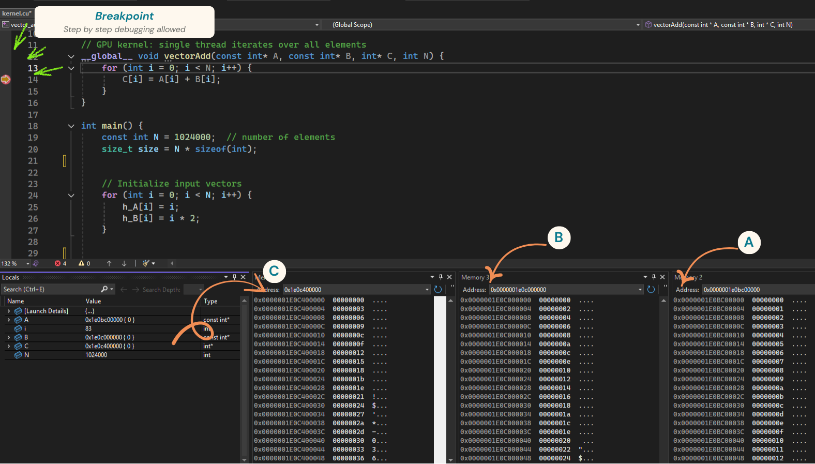This screenshot has width=815, height=464.
Task: Click the navigate forward arrow in Locals search
Action: [136, 290]
